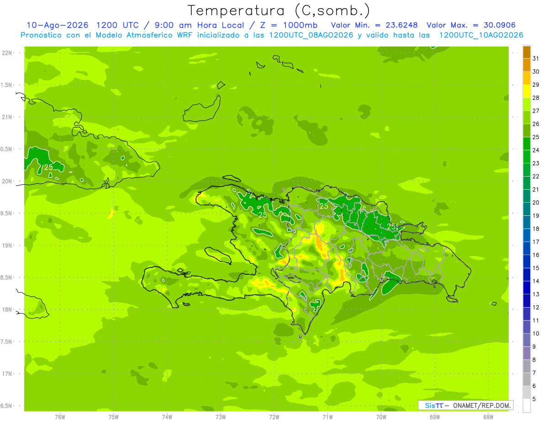
Task: Click the "Temperatura (C,somb.)" map title
Action: [x=279, y=10]
